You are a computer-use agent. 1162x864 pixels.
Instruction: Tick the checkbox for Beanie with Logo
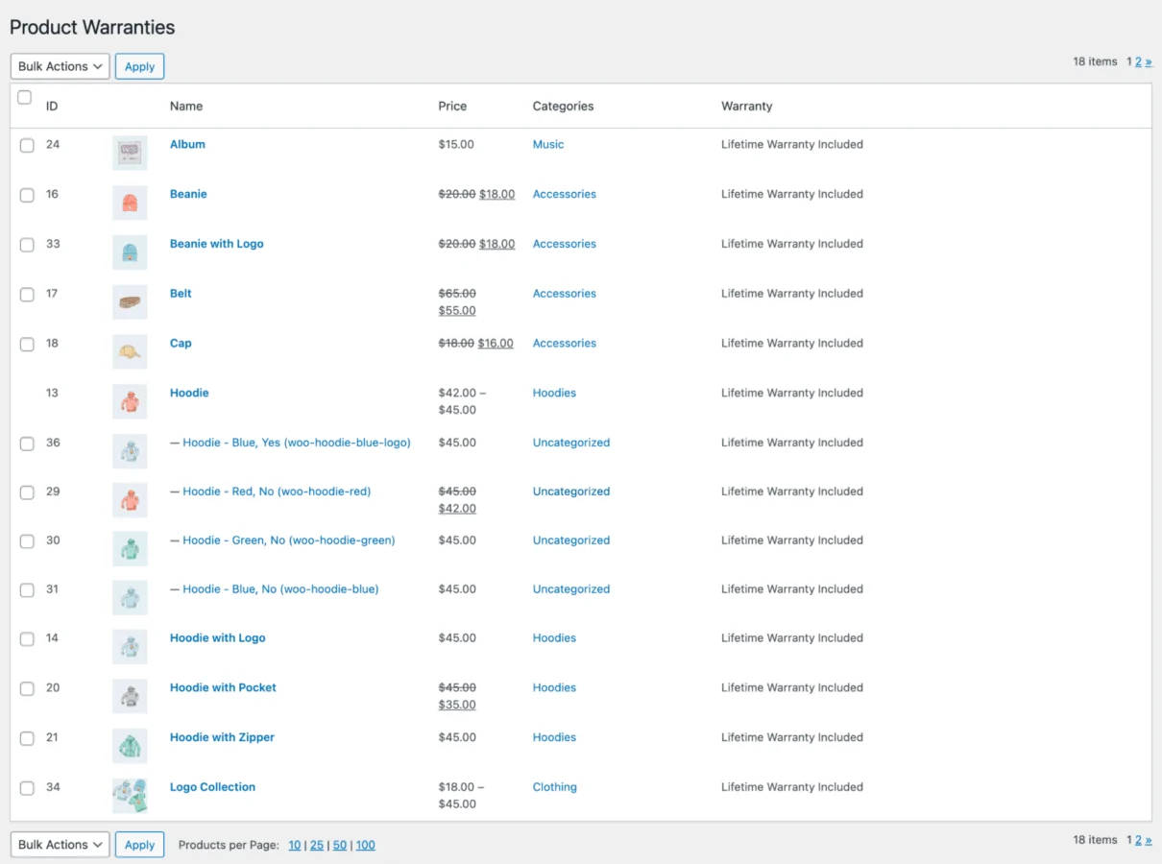click(x=27, y=245)
